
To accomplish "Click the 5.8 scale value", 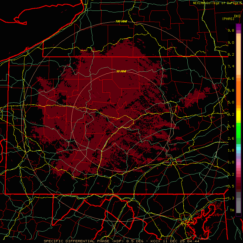I will click(x=231, y=90).
